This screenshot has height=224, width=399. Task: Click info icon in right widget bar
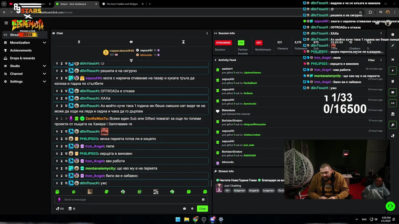coord(393,35)
